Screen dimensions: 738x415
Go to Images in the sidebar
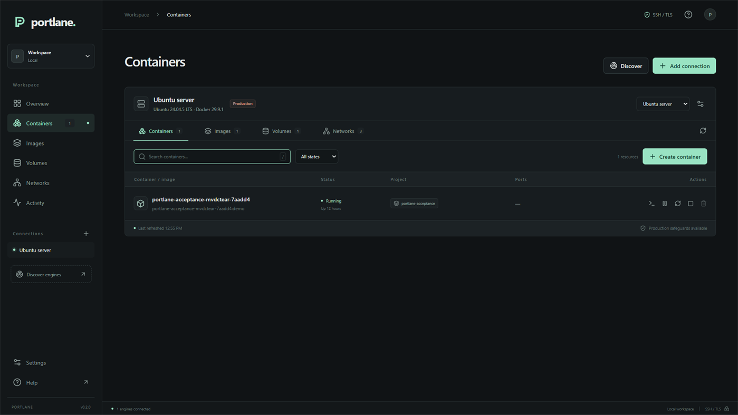(51, 143)
